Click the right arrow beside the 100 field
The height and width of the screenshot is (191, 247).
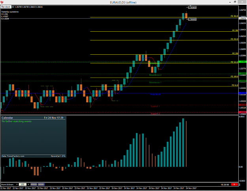pyautogui.click(x=28, y=184)
